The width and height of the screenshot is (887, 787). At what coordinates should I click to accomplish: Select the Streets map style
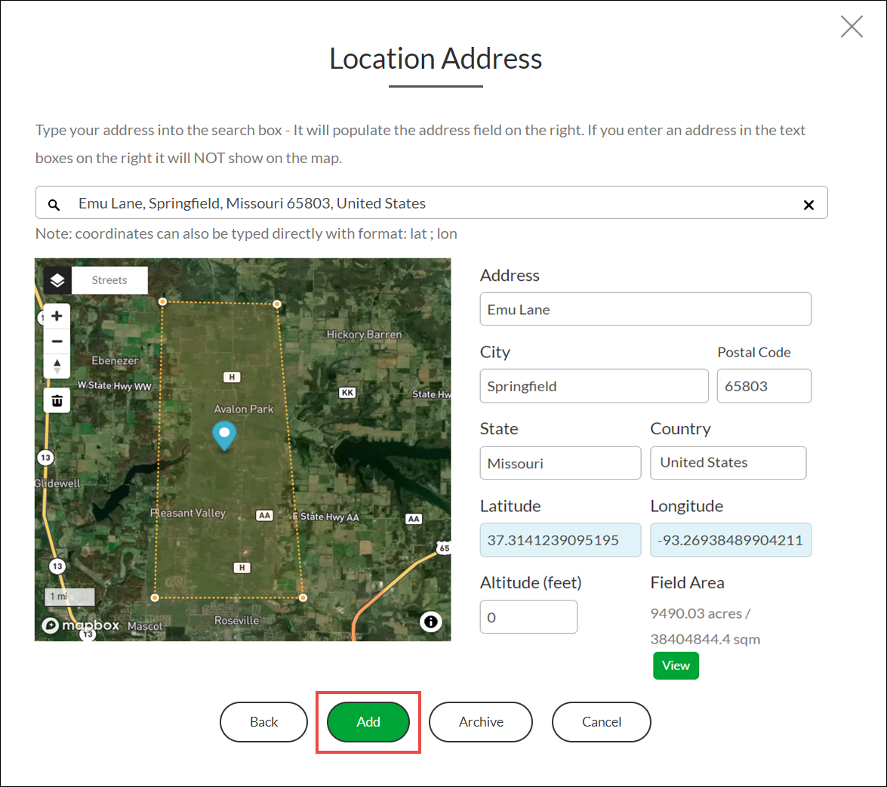(x=109, y=280)
